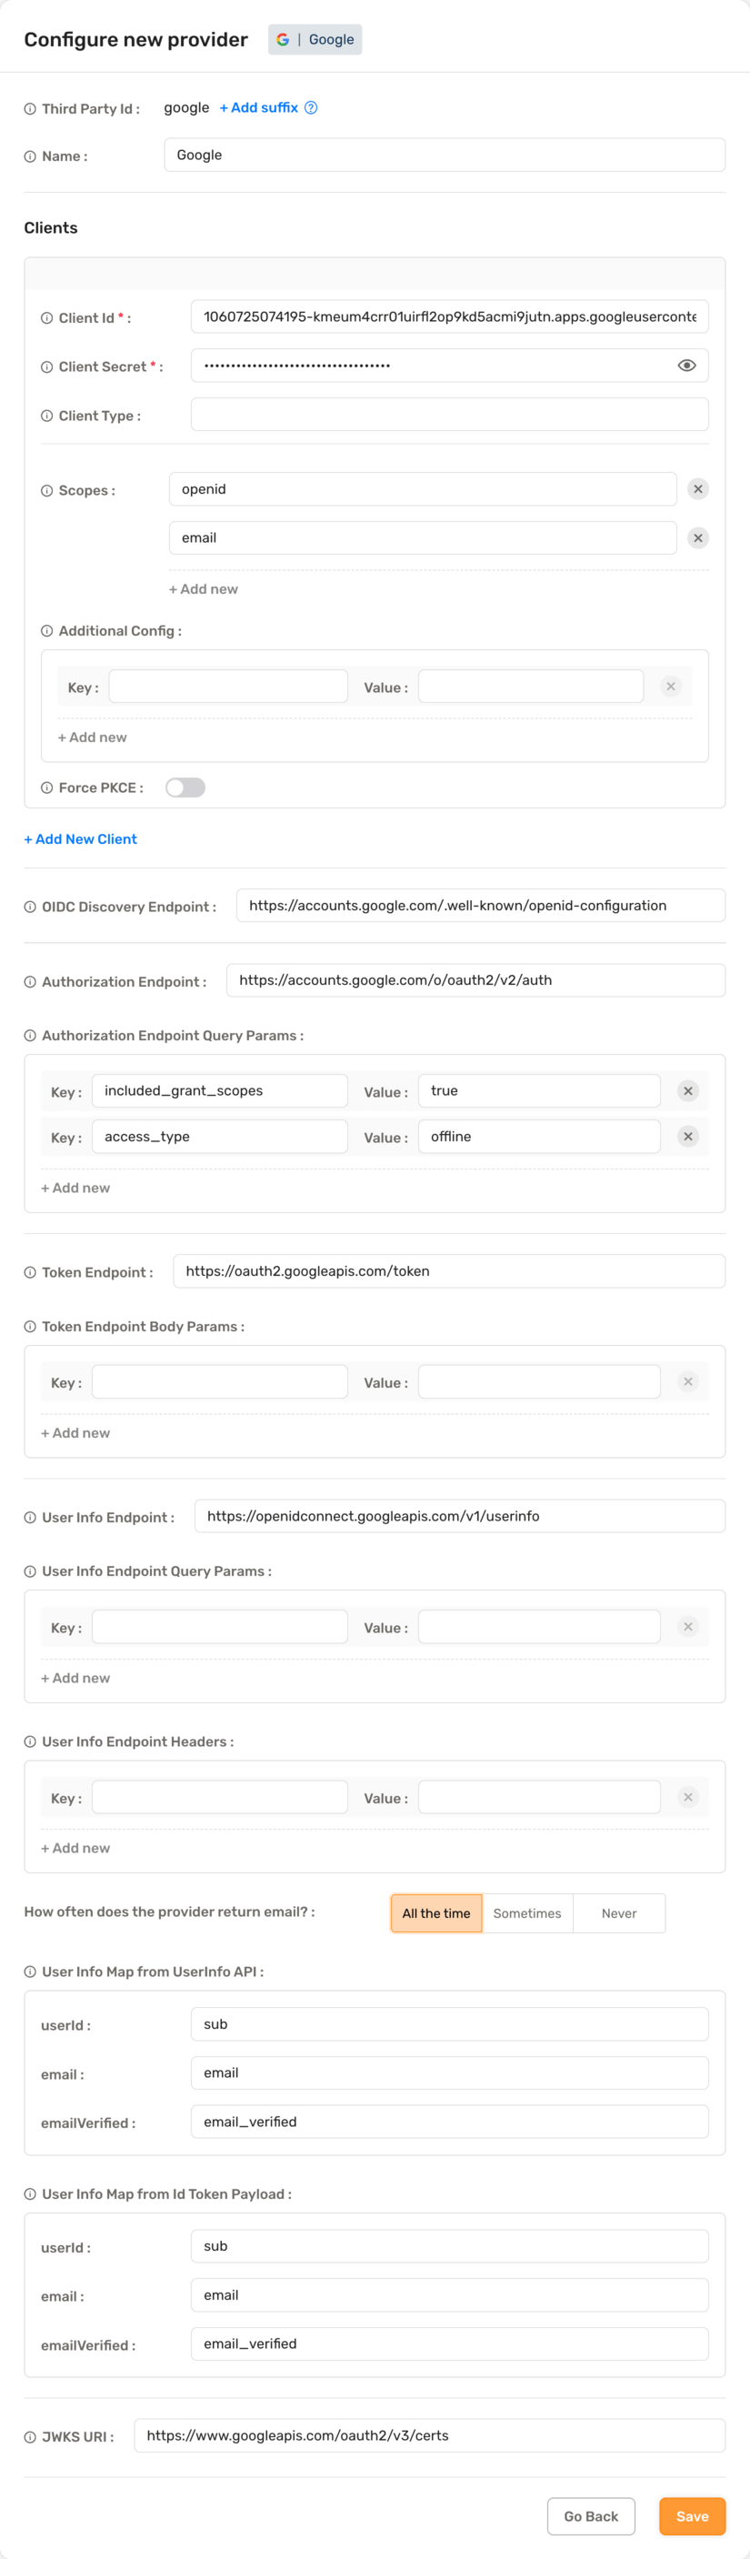Screen dimensions: 750x2559
Task: Save the provider configuration
Action: [x=692, y=2516]
